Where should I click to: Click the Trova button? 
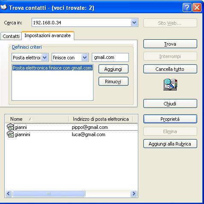tap(170, 44)
